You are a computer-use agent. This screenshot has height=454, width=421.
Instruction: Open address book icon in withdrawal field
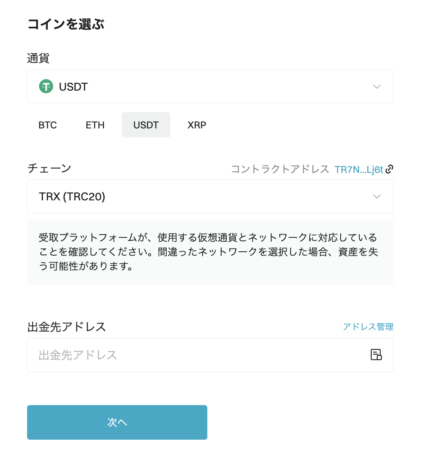click(376, 355)
